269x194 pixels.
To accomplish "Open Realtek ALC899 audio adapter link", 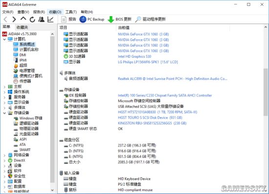I will tap(173, 79).
